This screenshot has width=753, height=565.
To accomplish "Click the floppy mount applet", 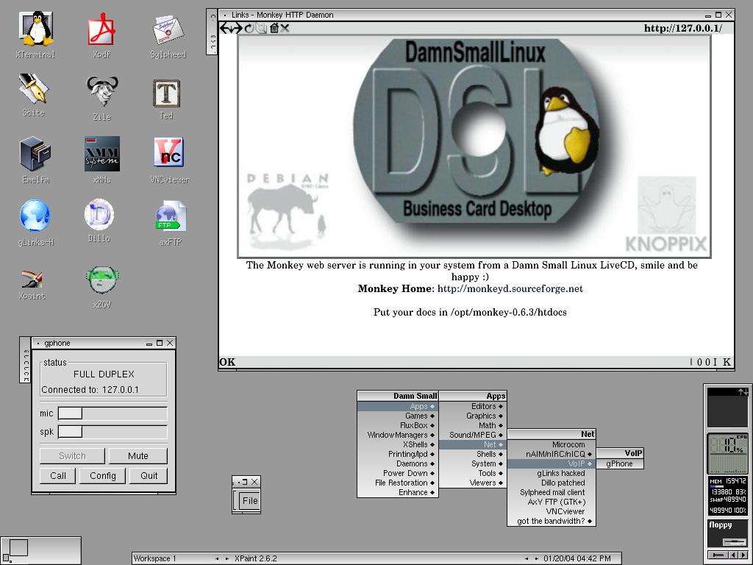I will pyautogui.click(x=728, y=533).
